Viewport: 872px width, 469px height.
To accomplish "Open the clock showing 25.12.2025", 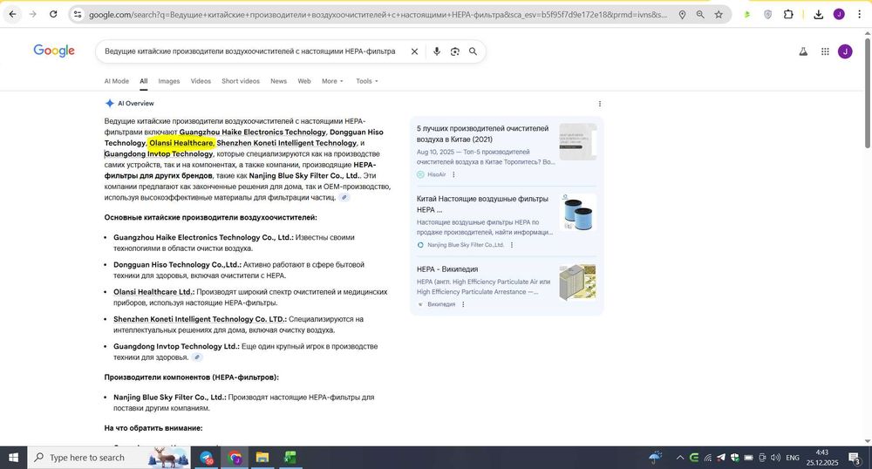I will coord(822,458).
